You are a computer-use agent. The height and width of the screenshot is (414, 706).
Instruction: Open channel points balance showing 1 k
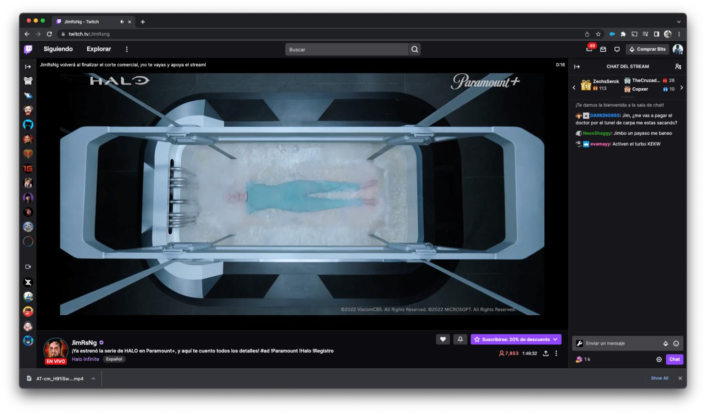point(583,359)
